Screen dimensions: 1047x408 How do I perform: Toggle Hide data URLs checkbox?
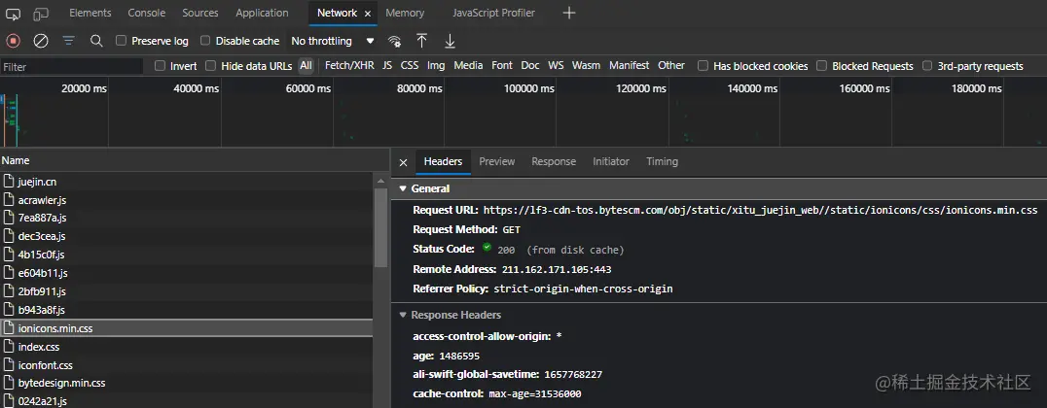point(210,65)
